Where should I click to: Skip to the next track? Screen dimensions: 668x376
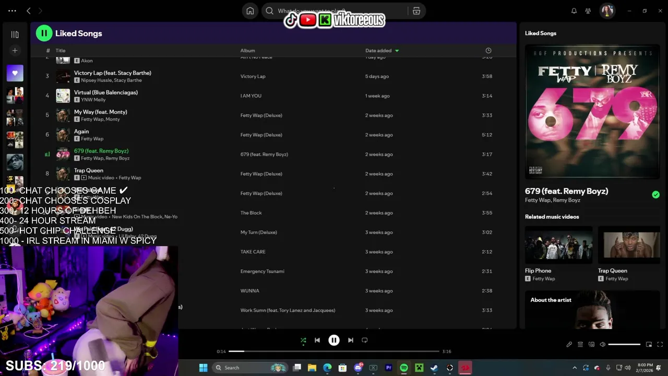pyautogui.click(x=351, y=340)
